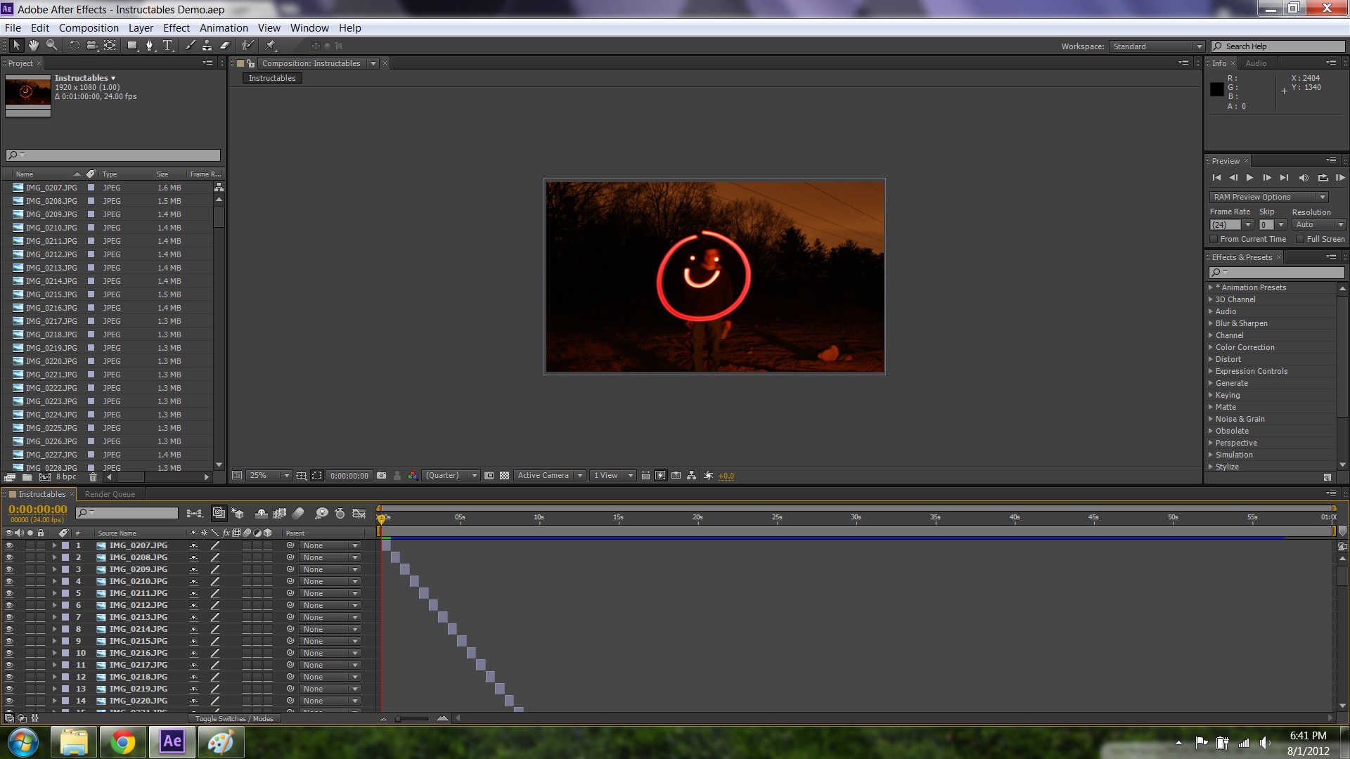Show channel and color management settings
Viewport: 1350px width, 759px height.
pos(413,476)
